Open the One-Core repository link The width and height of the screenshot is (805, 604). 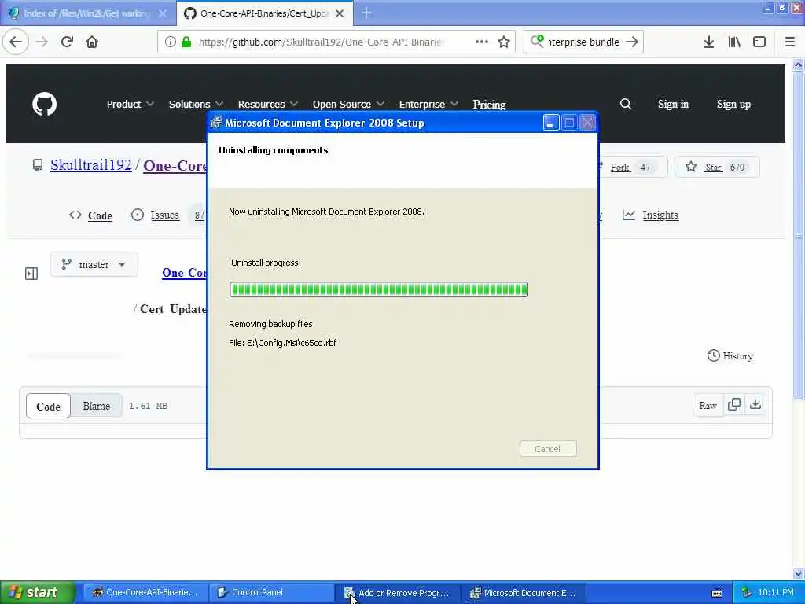(175, 165)
